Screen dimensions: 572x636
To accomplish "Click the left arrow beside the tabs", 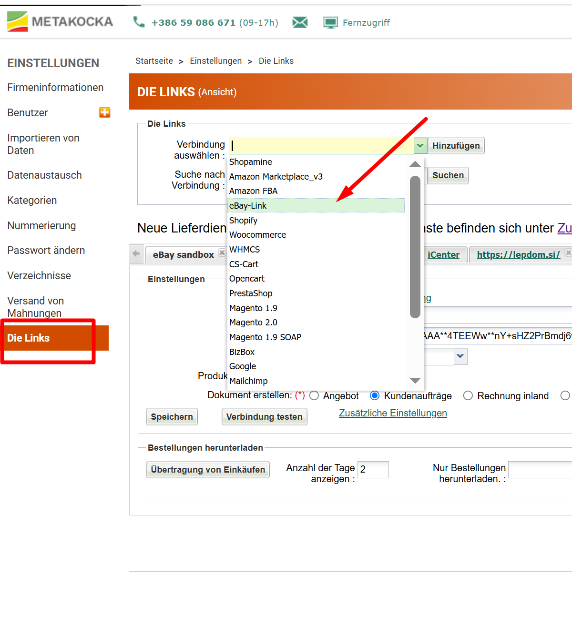I will coord(136,253).
